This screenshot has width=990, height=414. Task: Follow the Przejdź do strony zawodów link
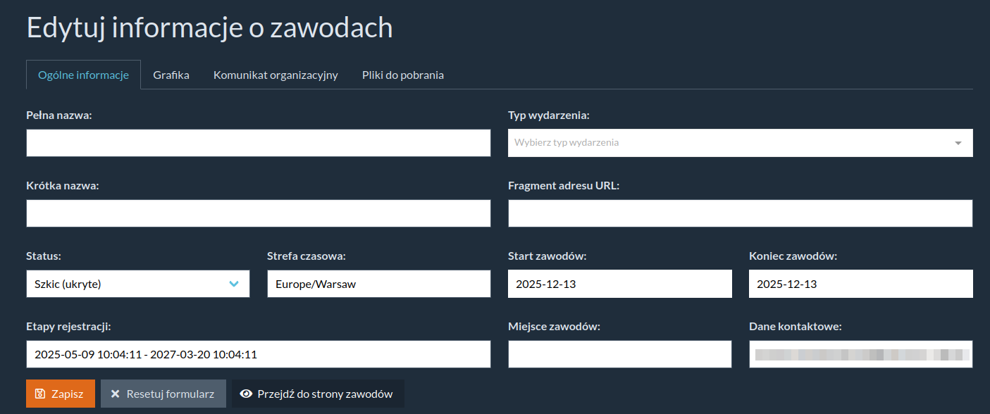click(318, 394)
